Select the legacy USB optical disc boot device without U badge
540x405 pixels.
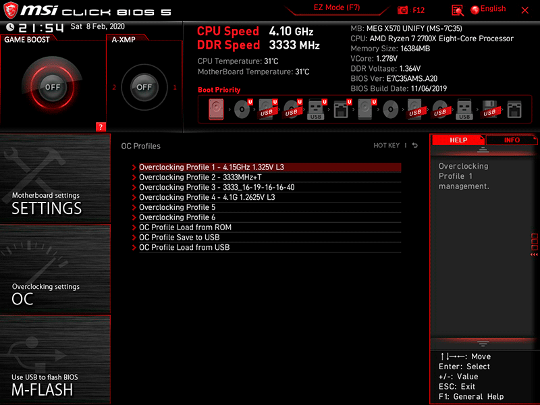coord(440,109)
